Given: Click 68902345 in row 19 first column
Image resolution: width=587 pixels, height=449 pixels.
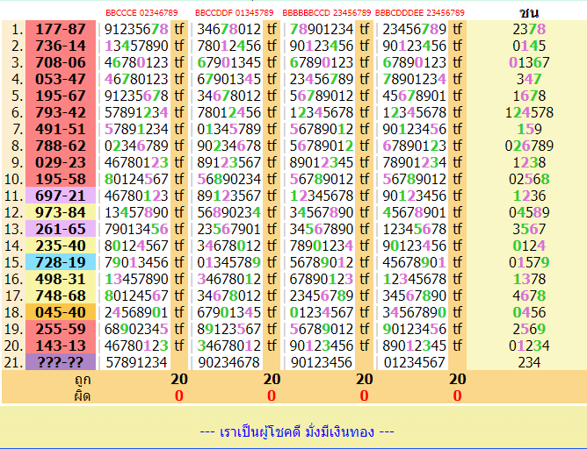Looking at the screenshot, I should click(136, 329).
